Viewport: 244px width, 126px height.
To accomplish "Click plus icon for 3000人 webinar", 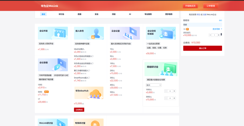I will [x=174, y=98].
